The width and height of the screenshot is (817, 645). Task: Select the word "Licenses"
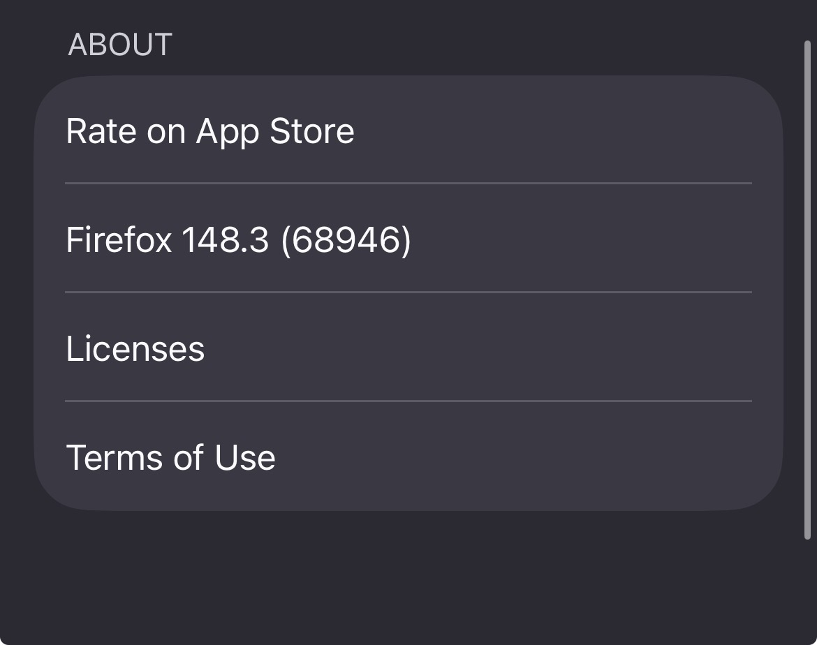(135, 349)
